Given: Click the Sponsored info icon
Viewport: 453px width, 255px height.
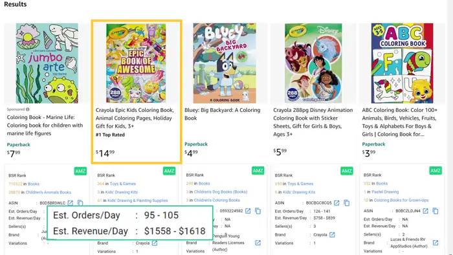Looking at the screenshot, I should click(28, 109).
